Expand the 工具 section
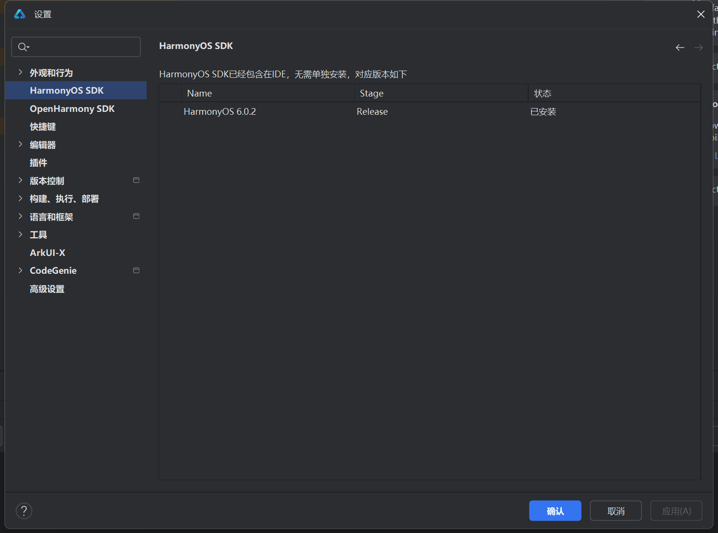718x533 pixels. pyautogui.click(x=20, y=234)
